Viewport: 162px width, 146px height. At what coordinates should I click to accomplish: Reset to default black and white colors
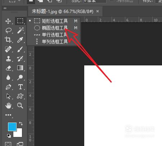(9, 136)
